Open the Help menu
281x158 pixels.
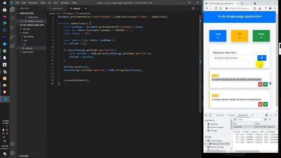[74, 3]
